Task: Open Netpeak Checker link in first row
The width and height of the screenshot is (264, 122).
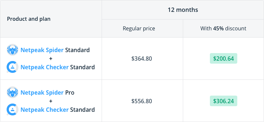Action: pyautogui.click(x=45, y=67)
